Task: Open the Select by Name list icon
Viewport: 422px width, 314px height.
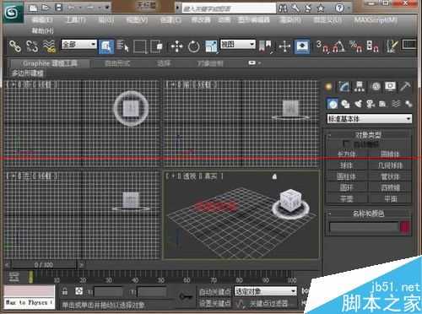Action: point(122,46)
